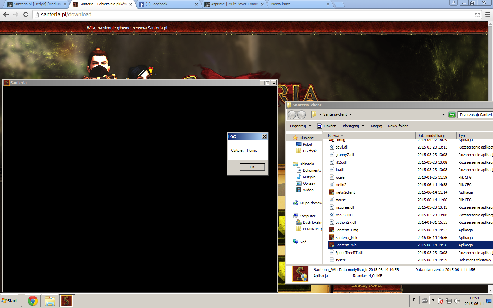The width and height of the screenshot is (493, 308).
Task: Click the Przeszukaj search field
Action: [x=475, y=115]
